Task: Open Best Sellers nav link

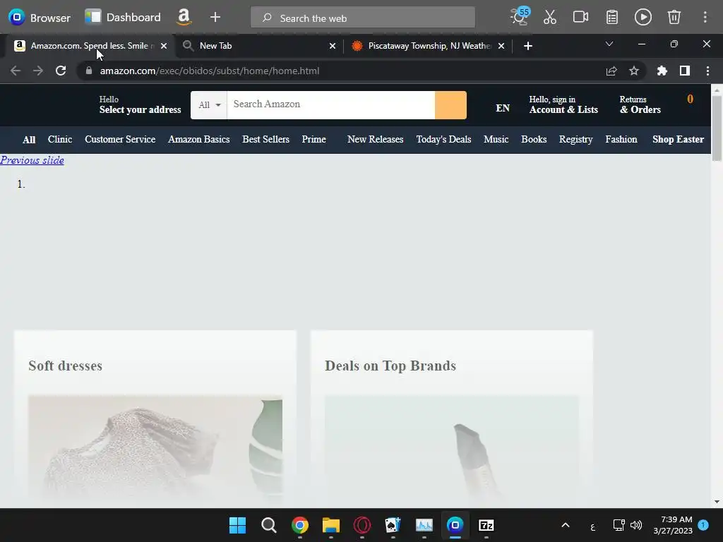Action: 265,139
